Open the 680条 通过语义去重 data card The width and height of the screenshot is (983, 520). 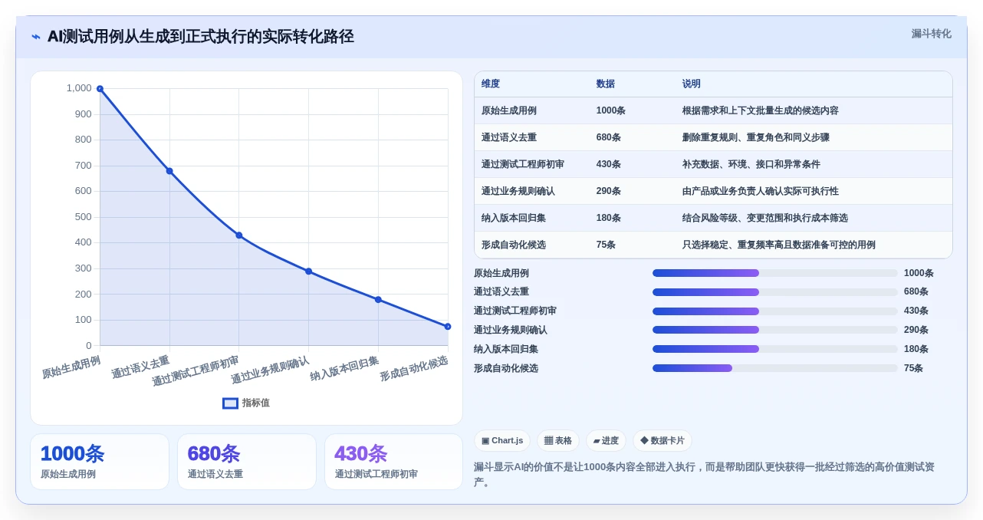[x=247, y=462]
